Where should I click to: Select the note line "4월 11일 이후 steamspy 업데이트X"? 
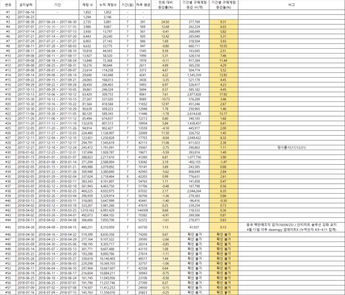(x=292, y=230)
